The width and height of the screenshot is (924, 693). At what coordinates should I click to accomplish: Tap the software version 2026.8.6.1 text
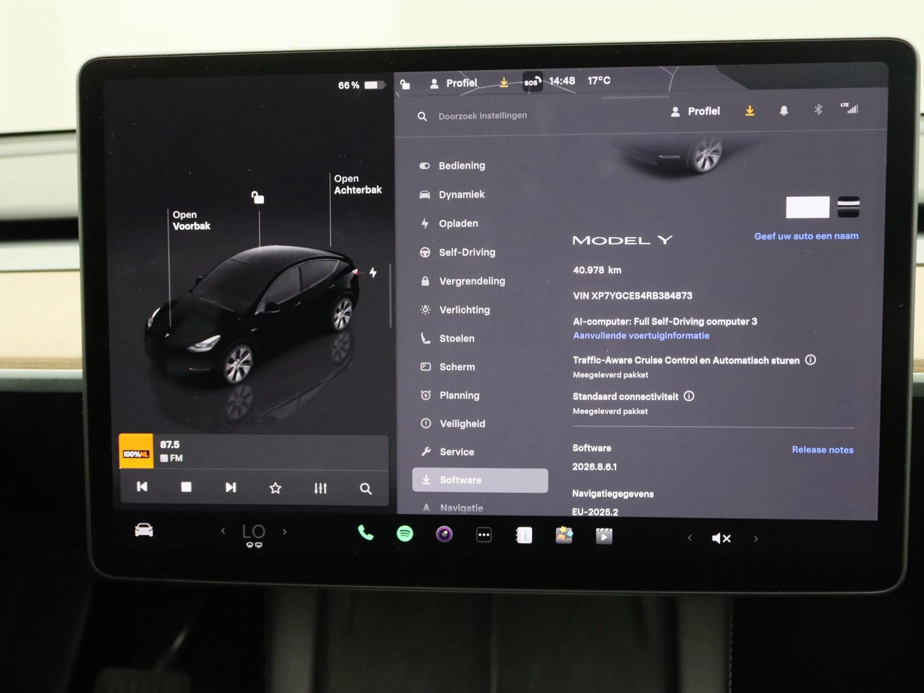tap(594, 466)
